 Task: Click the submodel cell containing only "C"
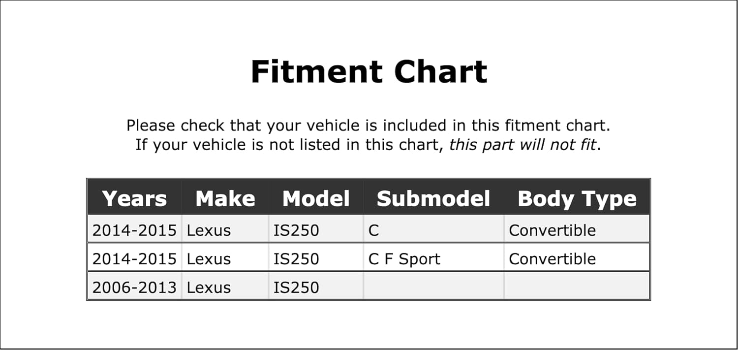click(374, 230)
